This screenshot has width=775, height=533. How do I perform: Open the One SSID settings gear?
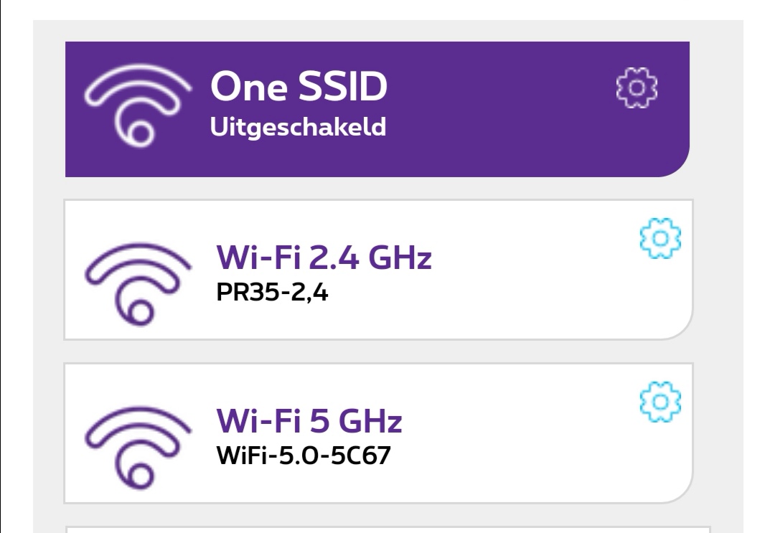coord(638,88)
